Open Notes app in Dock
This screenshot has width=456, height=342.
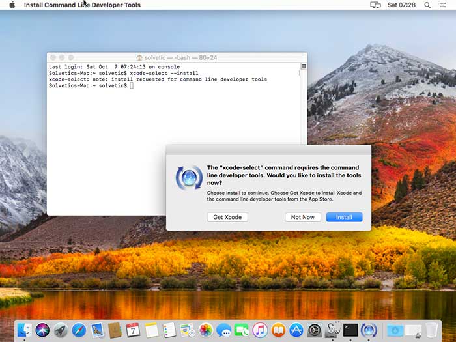coord(151,330)
